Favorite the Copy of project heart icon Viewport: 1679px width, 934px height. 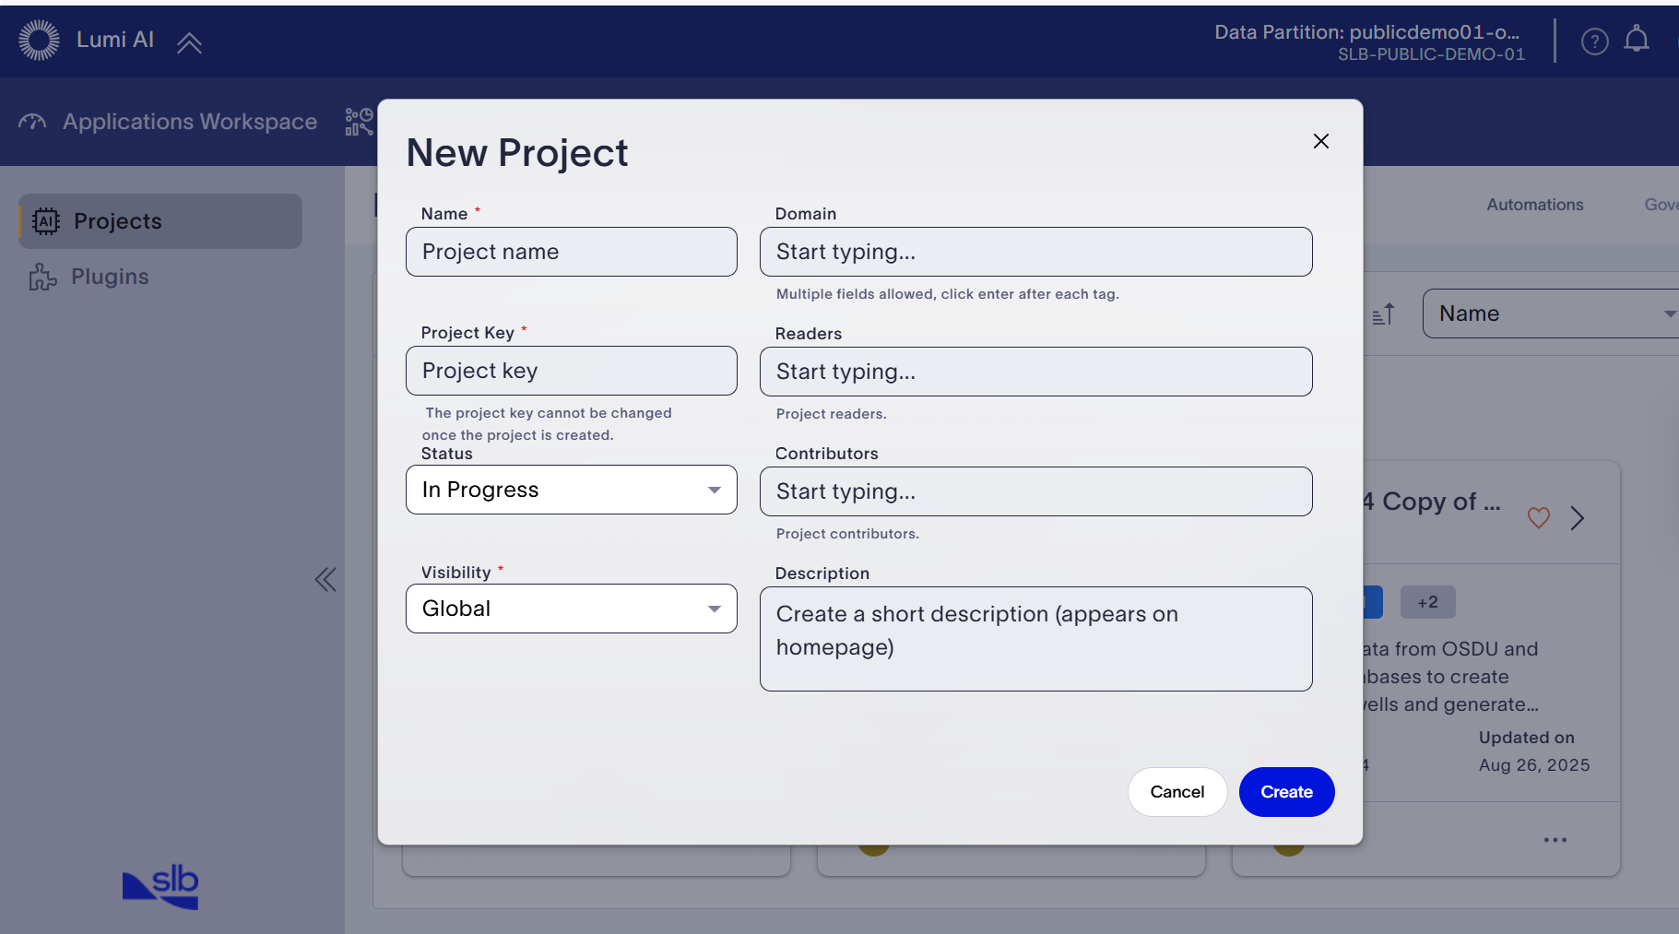[1538, 518]
